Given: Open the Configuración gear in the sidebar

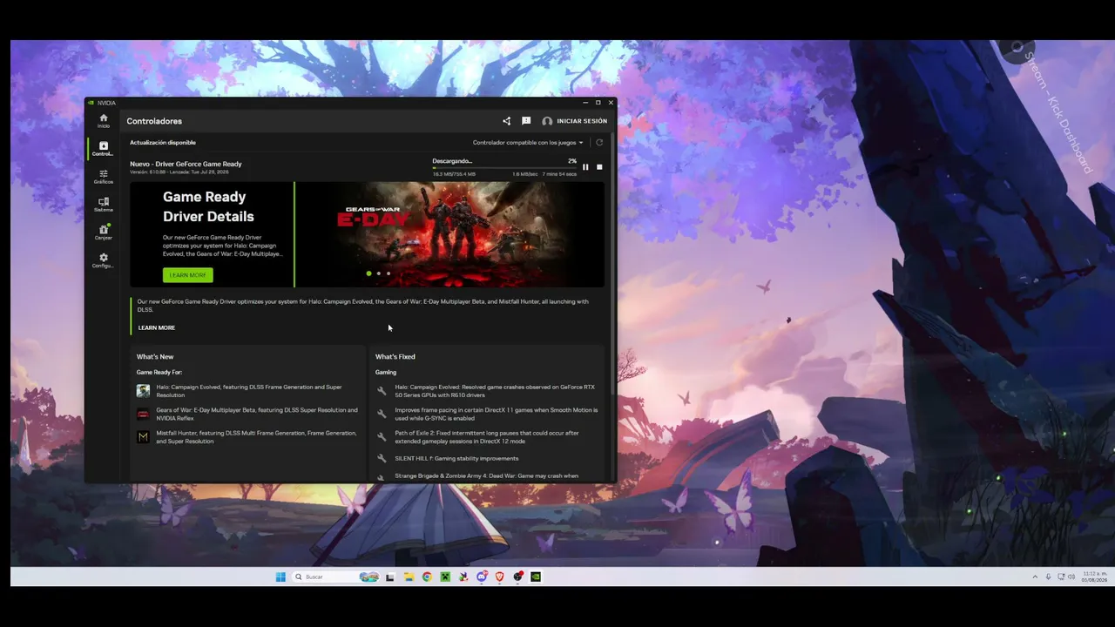Looking at the screenshot, I should pyautogui.click(x=104, y=260).
